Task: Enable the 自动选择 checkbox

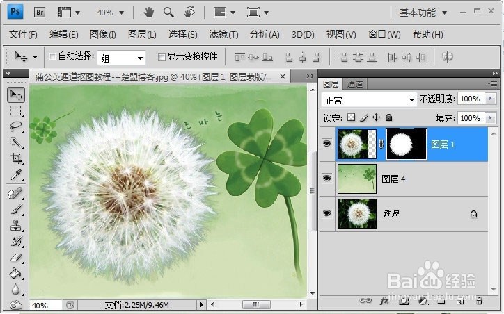Action: (52, 57)
